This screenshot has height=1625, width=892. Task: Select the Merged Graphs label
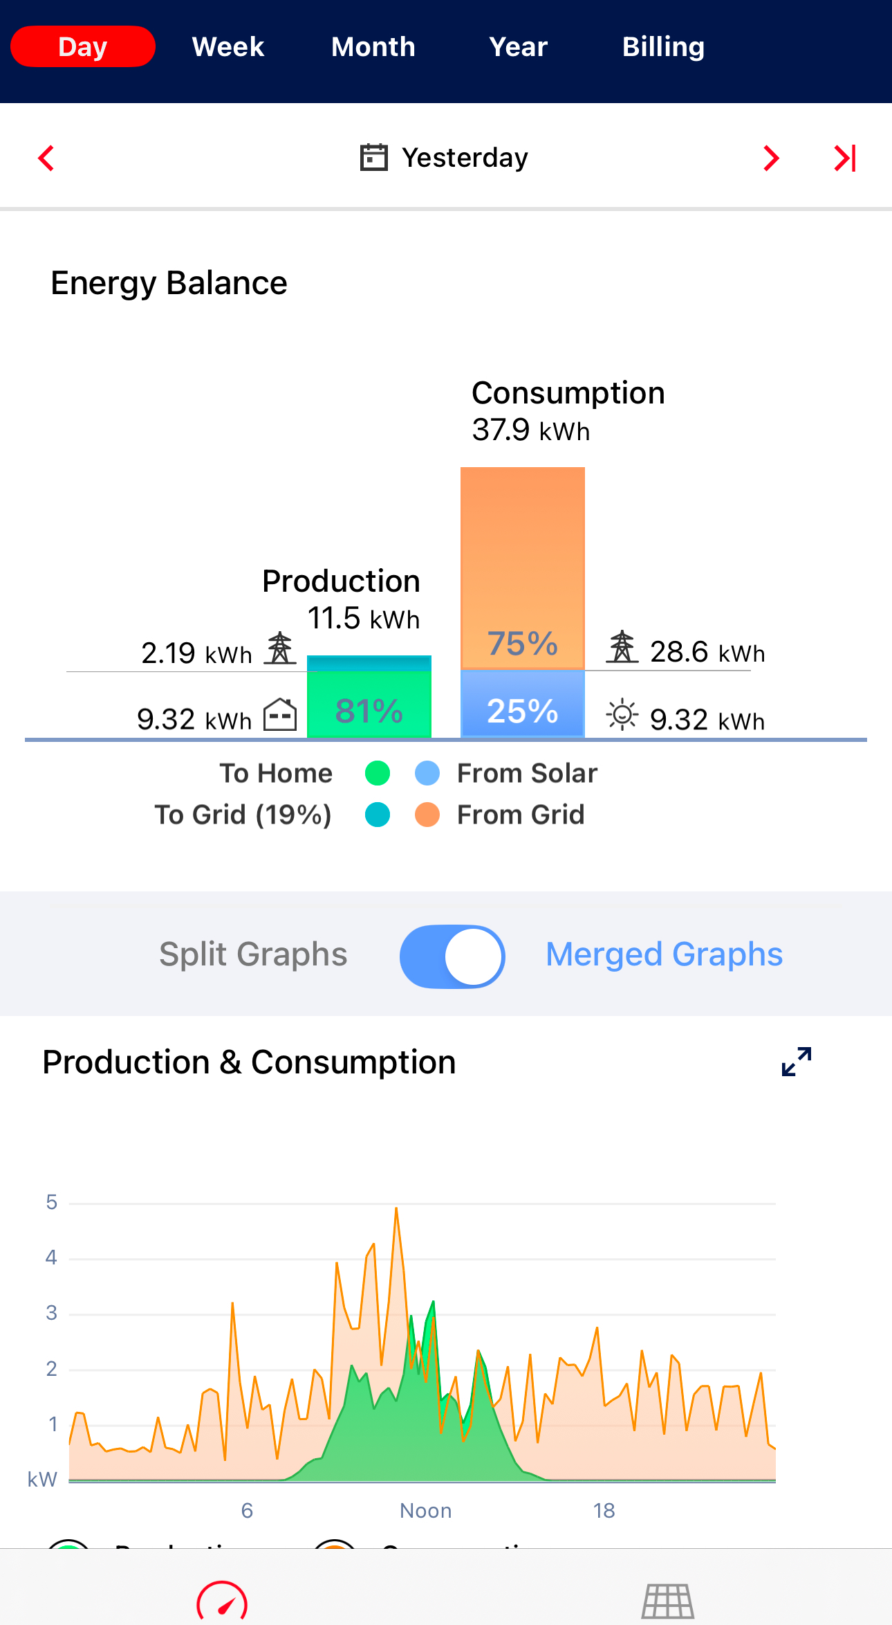tap(664, 954)
